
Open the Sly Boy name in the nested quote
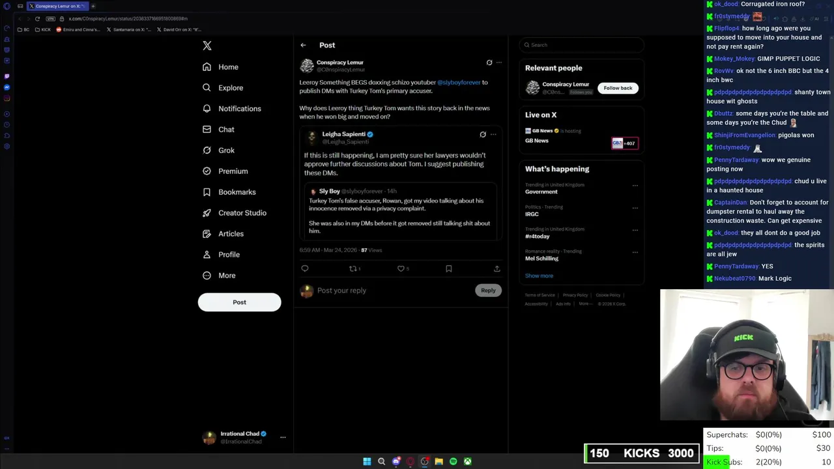[x=329, y=192]
